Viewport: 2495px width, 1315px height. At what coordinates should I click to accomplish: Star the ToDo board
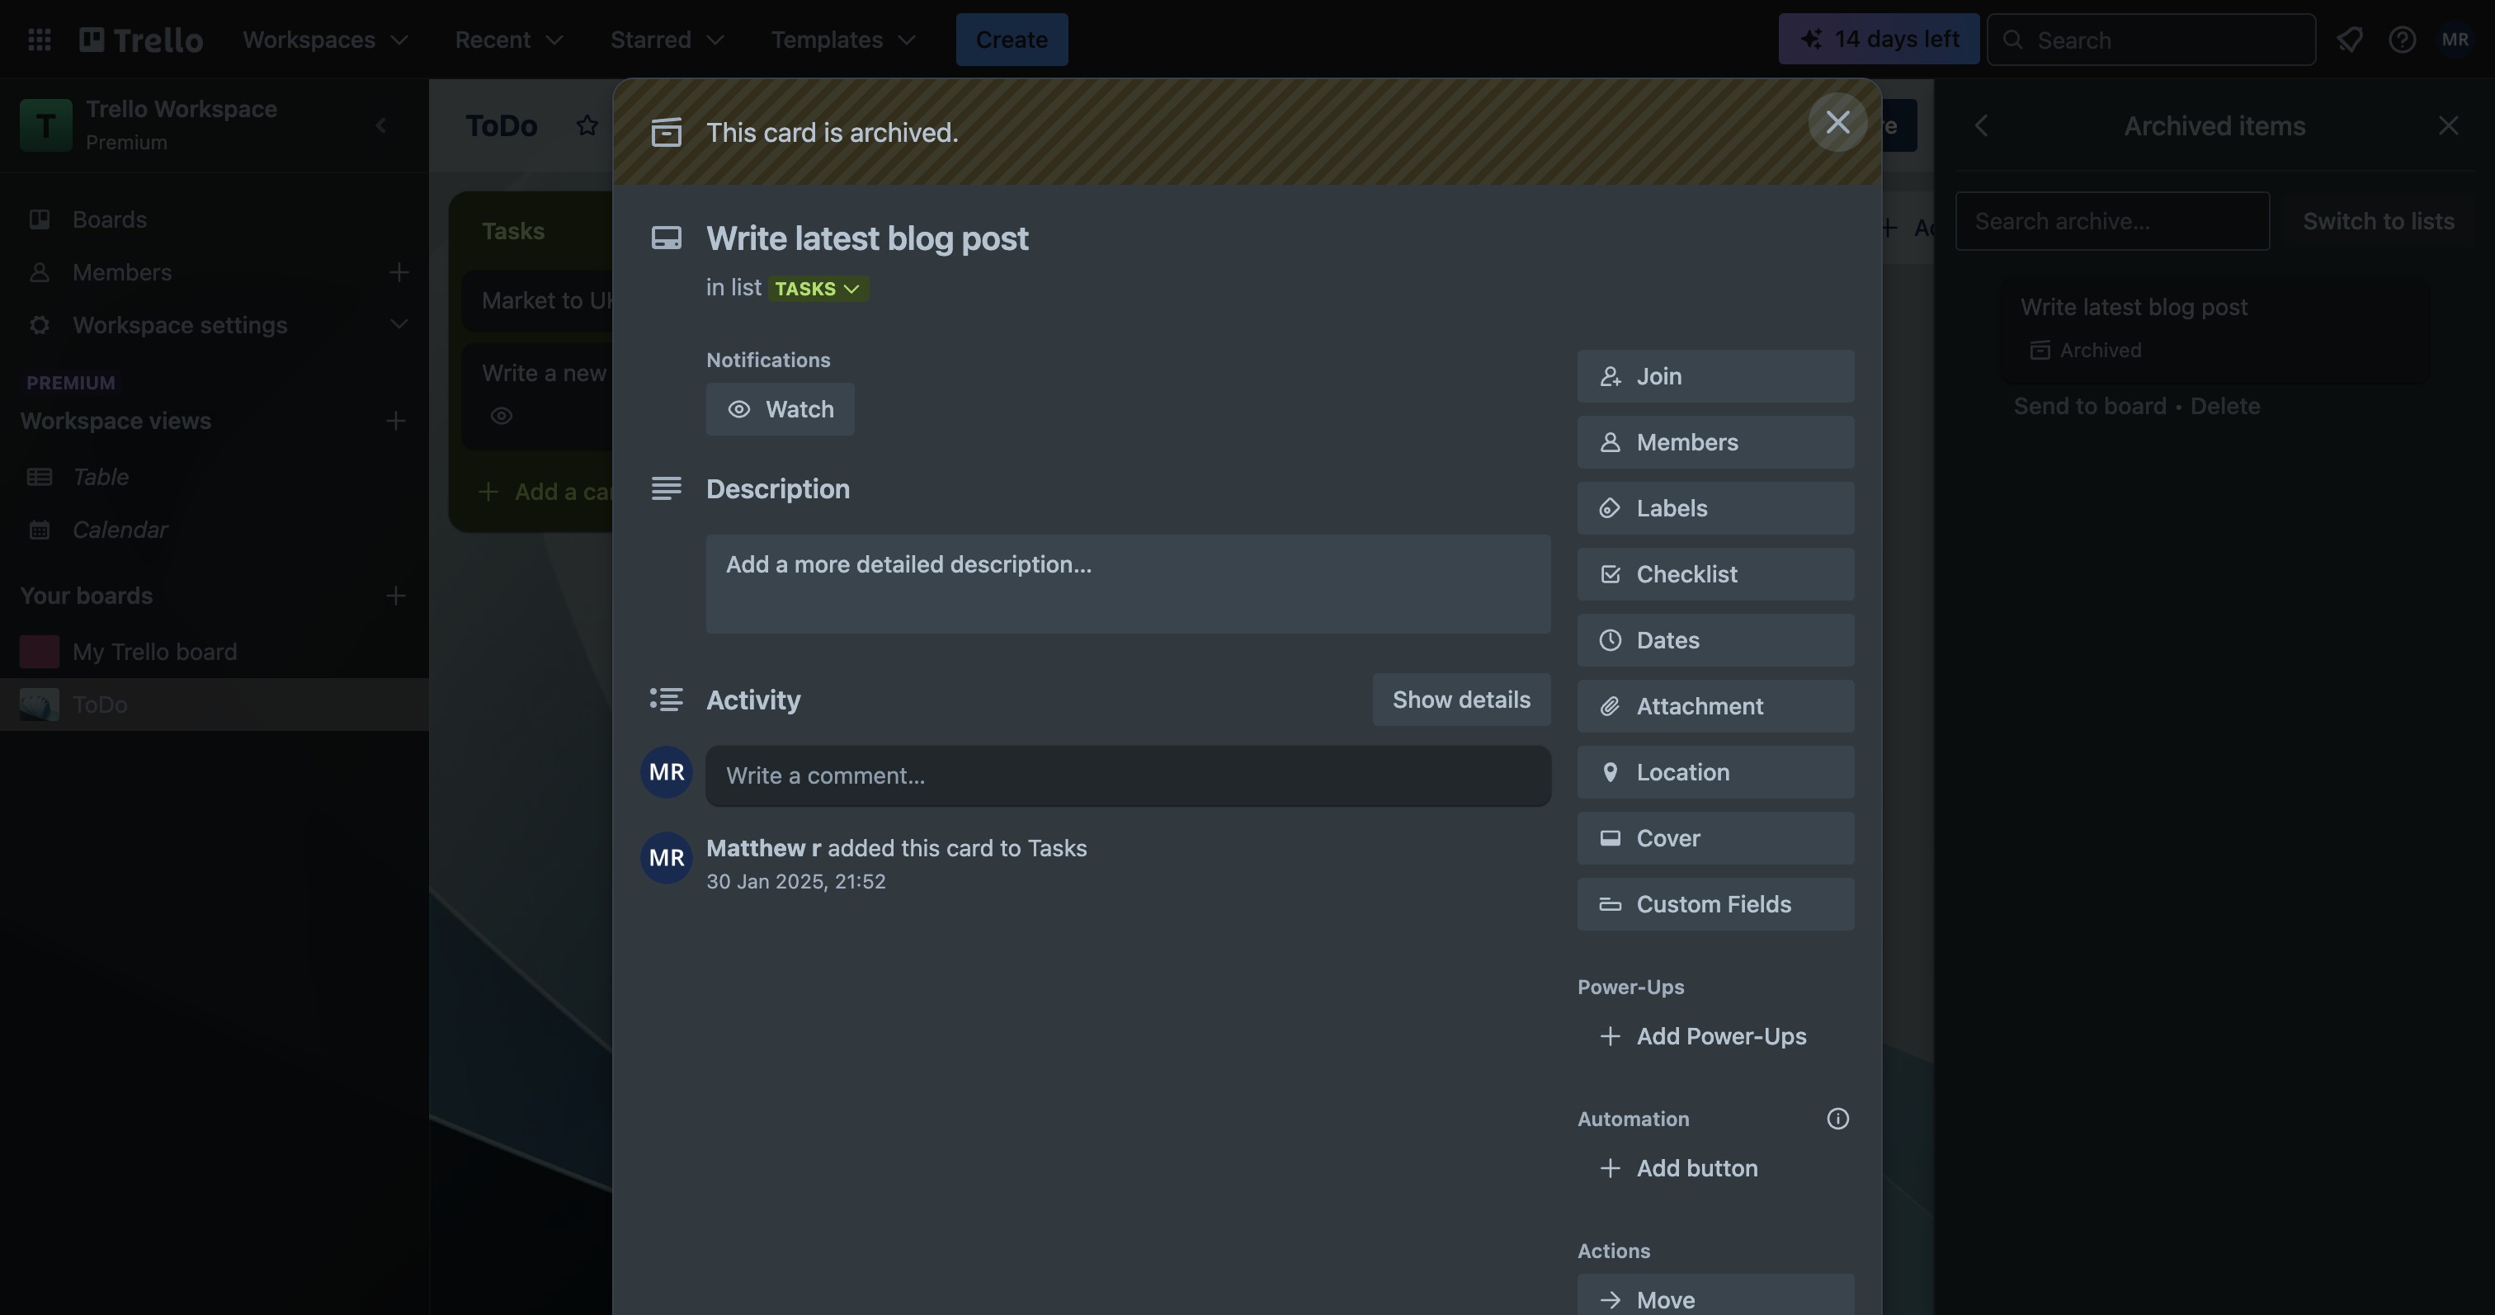pyautogui.click(x=587, y=125)
